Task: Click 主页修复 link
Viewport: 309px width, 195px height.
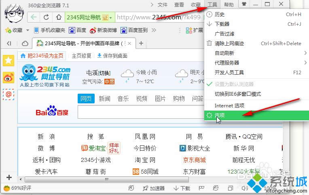Action: (x=81, y=56)
